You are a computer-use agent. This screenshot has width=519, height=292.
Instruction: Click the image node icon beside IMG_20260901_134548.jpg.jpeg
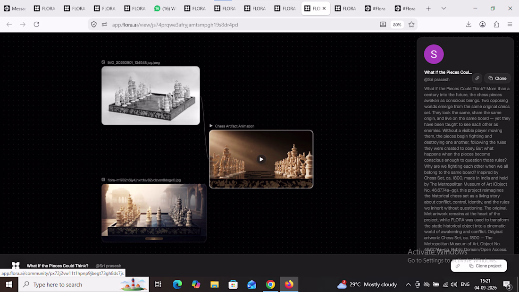(103, 62)
